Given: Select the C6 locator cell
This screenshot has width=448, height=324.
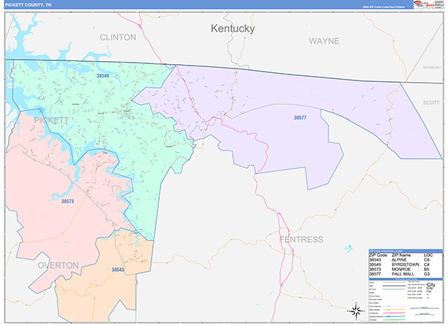Looking at the screenshot, I should [426, 260].
